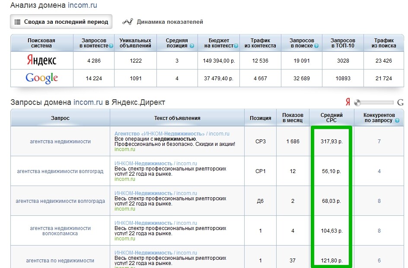This screenshot has width=408, height=268.
Task: Click Уникальных объявлений column header
Action: point(135,43)
